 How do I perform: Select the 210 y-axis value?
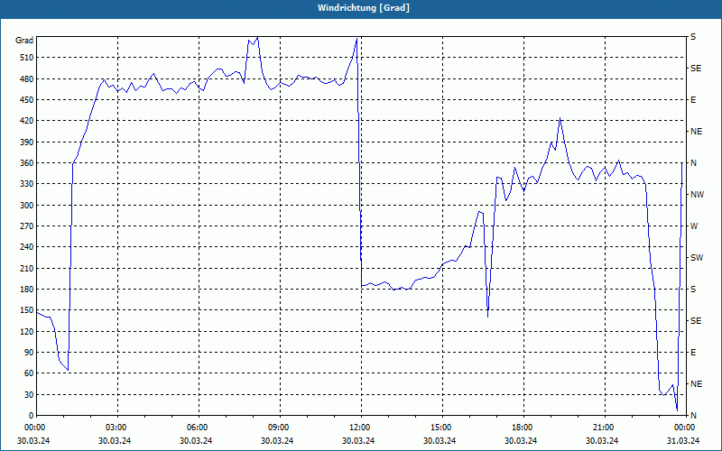coord(27,268)
